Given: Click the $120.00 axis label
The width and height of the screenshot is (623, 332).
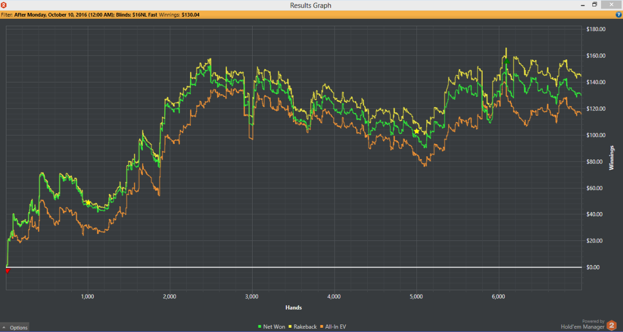Looking at the screenshot, I should pos(596,109).
